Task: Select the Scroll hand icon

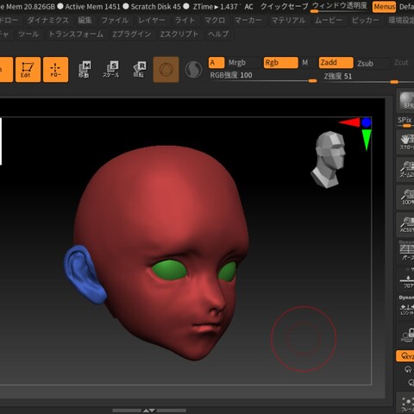Action: click(406, 142)
